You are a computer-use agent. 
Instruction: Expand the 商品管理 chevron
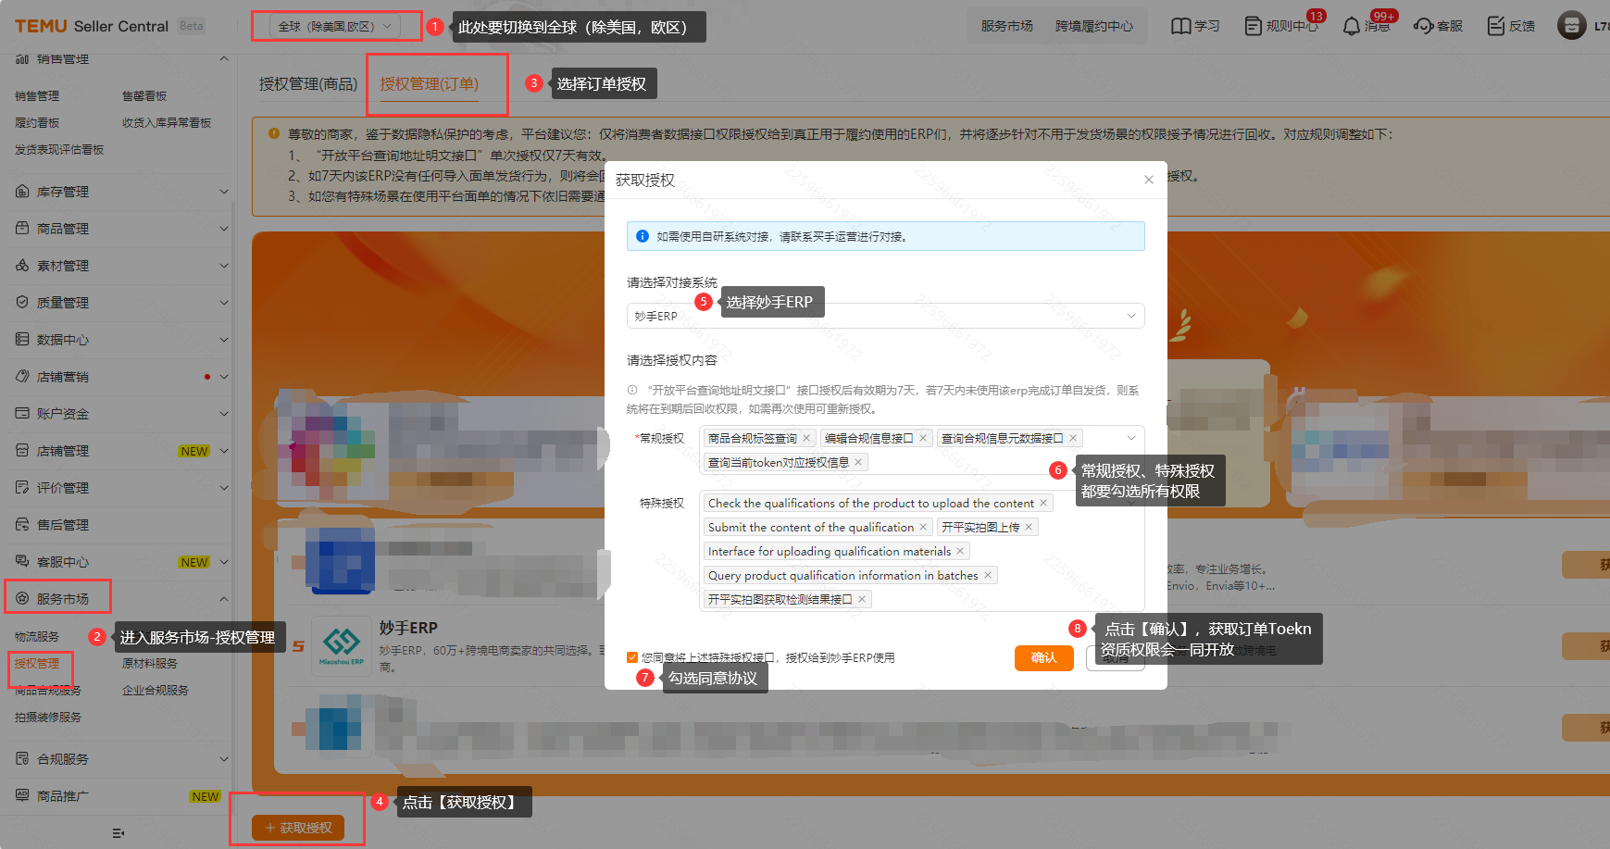[x=223, y=229]
